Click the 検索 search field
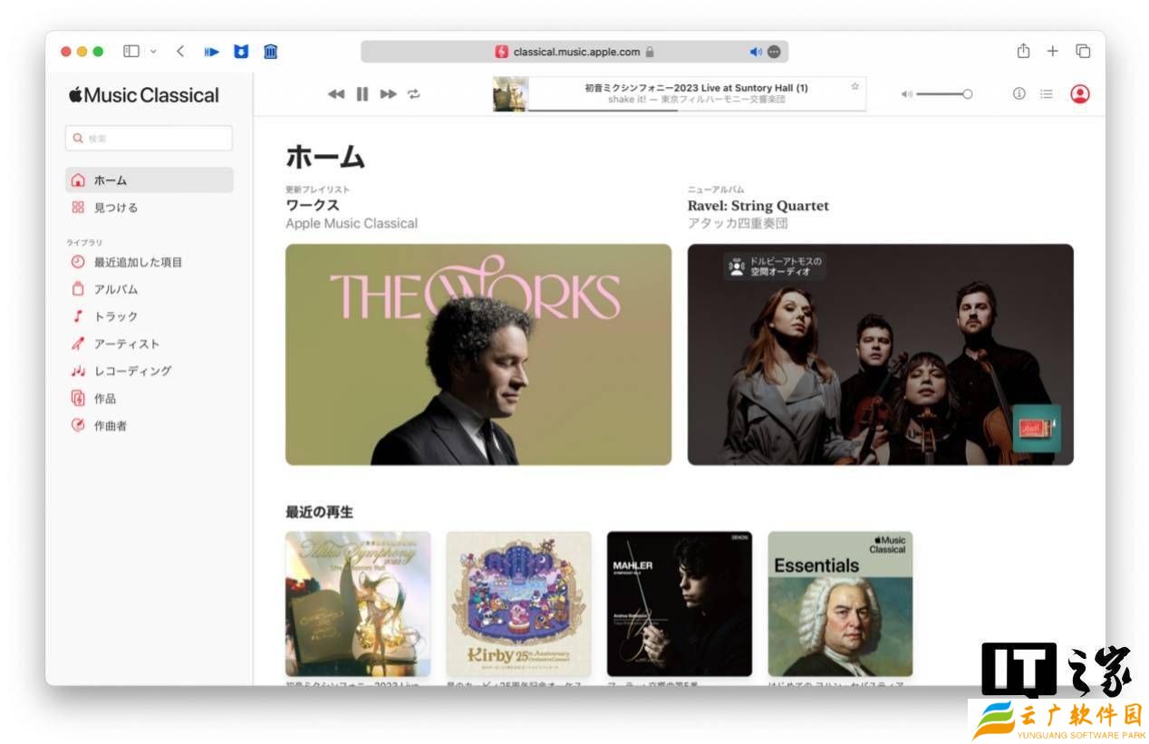 (x=150, y=139)
